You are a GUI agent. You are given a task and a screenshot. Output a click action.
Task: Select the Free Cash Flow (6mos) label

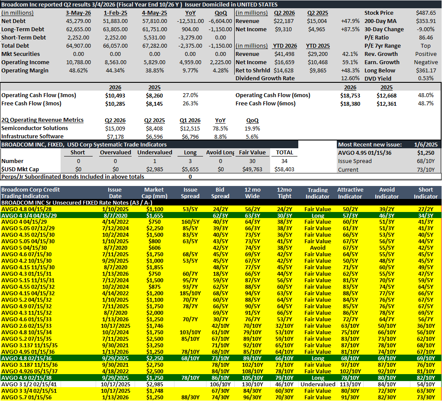coord(265,104)
